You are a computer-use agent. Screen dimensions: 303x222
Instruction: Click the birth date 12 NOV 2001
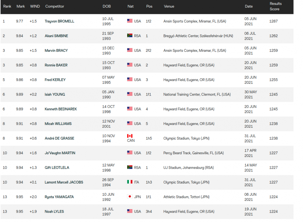(x=108, y=124)
